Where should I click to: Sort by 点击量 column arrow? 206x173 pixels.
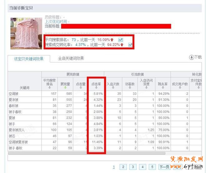tap(81, 88)
